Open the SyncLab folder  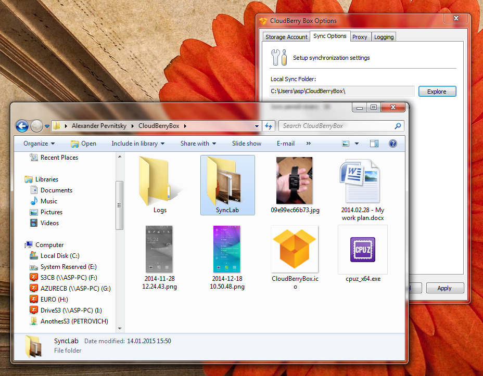coord(227,185)
